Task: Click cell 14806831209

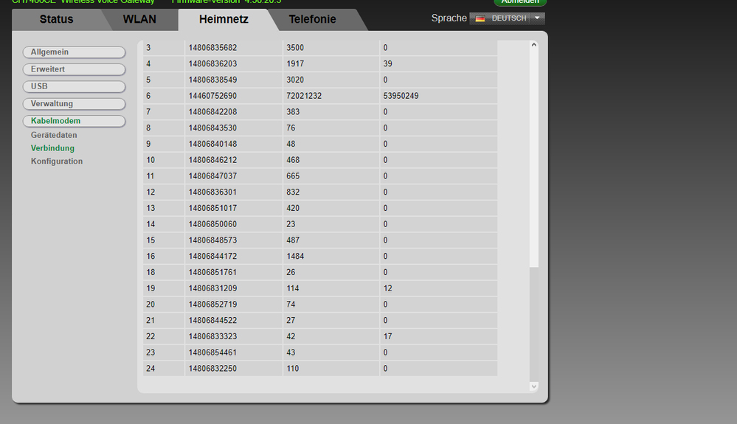Action: click(x=234, y=288)
